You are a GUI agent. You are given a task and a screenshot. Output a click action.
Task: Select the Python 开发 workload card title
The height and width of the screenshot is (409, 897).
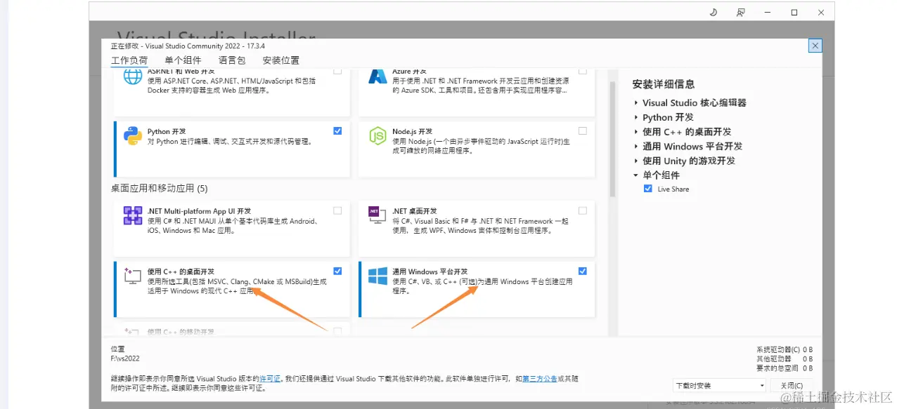tap(167, 131)
